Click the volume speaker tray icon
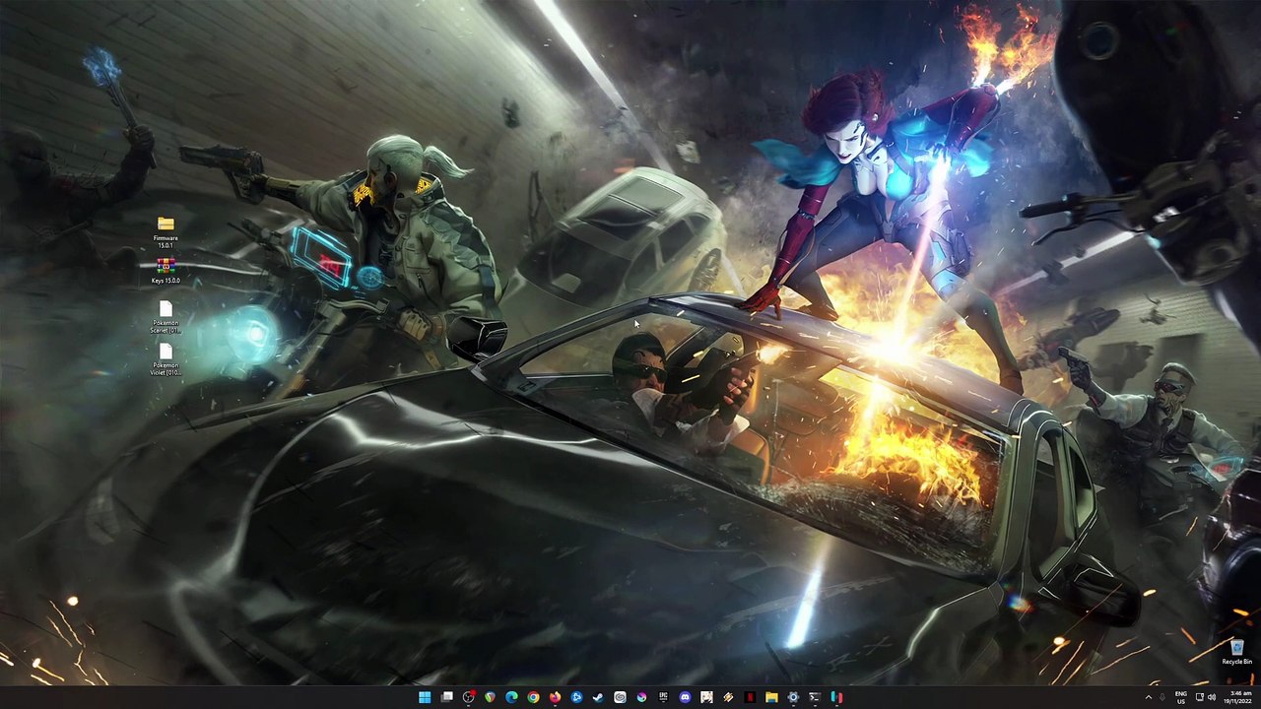 click(1213, 697)
